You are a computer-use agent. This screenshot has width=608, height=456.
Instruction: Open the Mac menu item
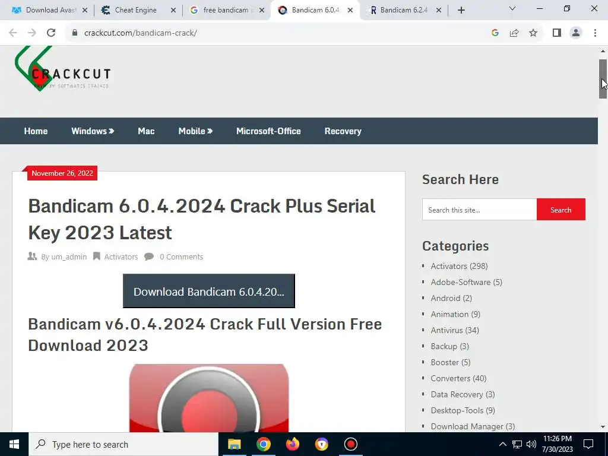click(146, 131)
